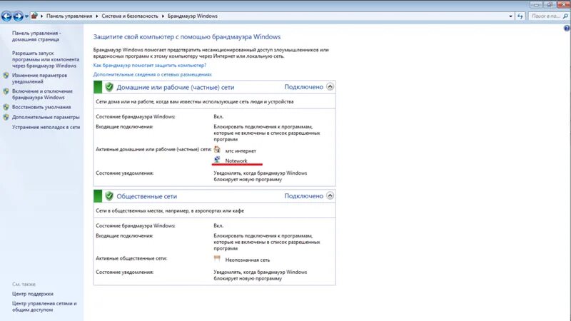Select 'Брандмауэр Windows' breadcrumb
Screen dimensions: 571x321
pos(192,16)
